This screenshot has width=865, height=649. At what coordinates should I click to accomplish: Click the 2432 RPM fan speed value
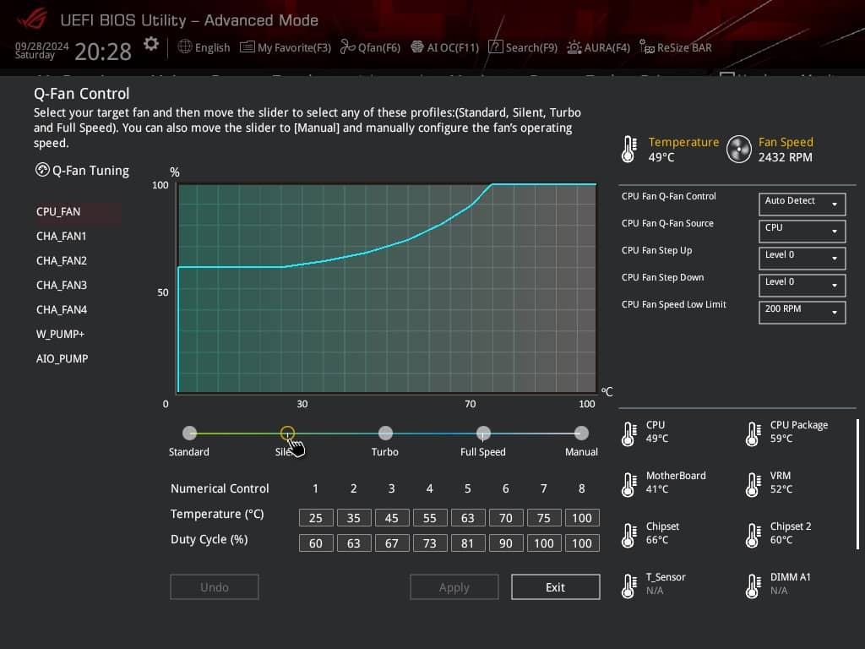point(785,157)
